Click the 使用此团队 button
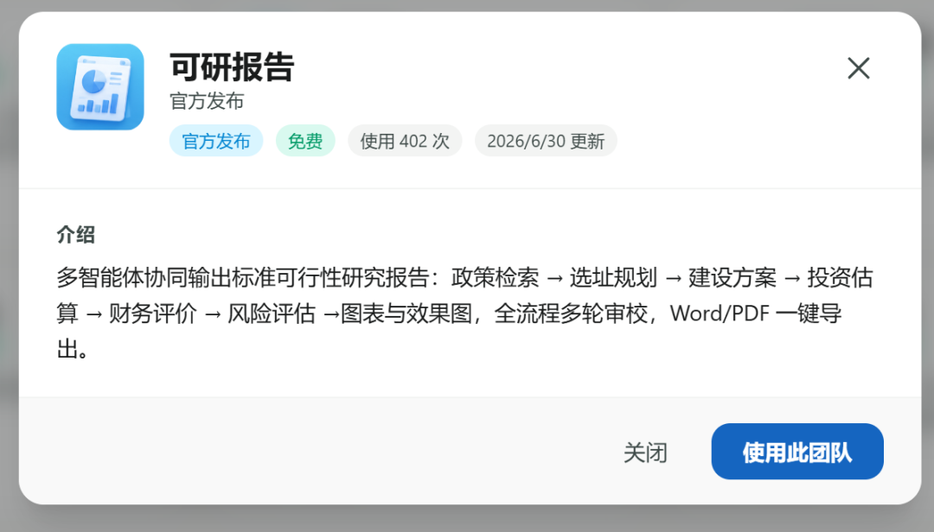This screenshot has height=532, width=934. (x=797, y=452)
